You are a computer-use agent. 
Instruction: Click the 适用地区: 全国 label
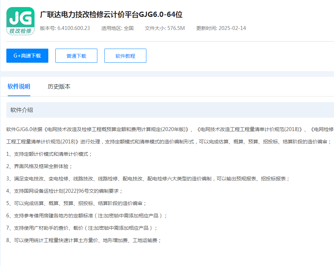117,28
